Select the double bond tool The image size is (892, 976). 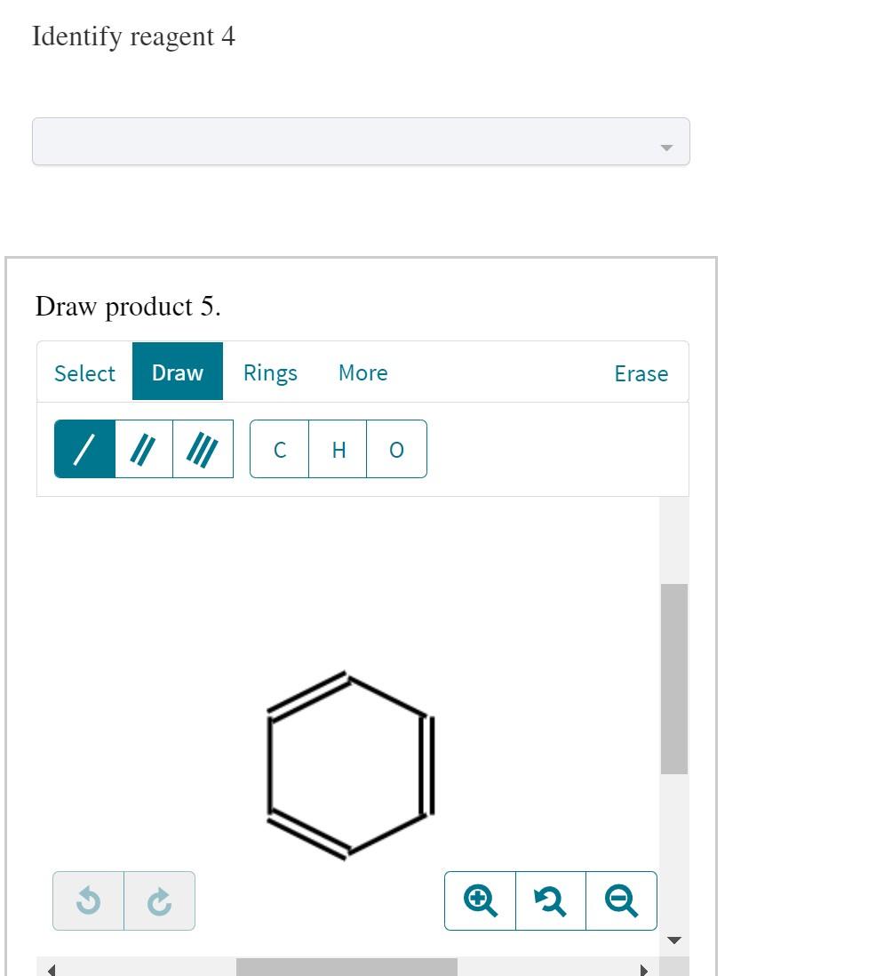pos(143,449)
